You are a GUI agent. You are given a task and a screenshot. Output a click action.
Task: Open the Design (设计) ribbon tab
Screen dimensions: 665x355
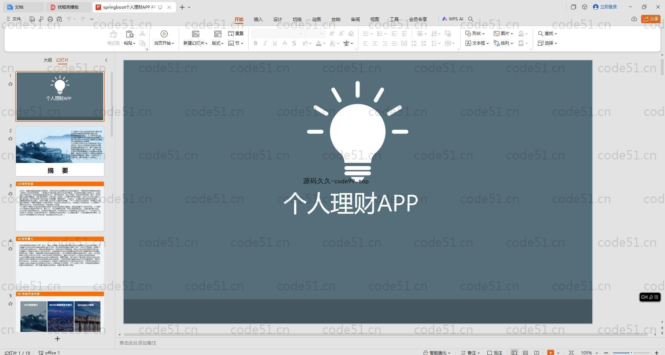click(x=277, y=19)
